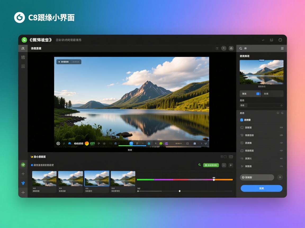Select the third item in the right panel list
The image size is (305, 228).
[x=249, y=135]
